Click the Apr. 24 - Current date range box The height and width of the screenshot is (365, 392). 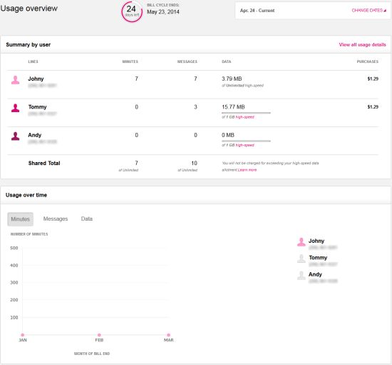313,11
